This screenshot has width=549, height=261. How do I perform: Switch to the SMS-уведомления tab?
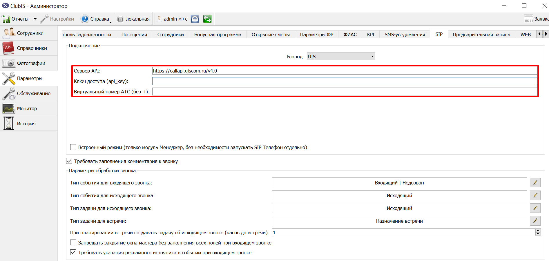(405, 35)
